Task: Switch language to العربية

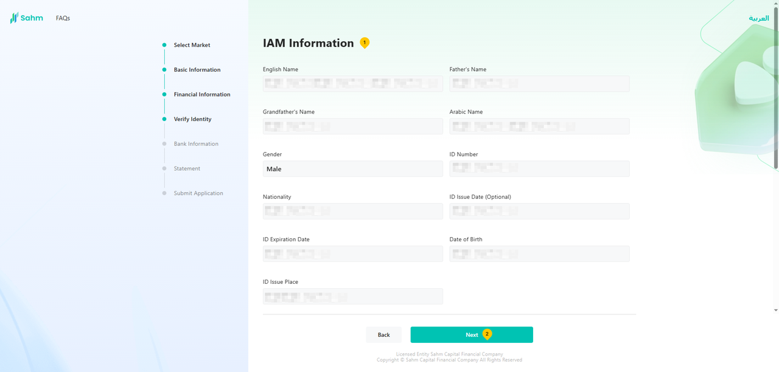Action: tap(758, 18)
